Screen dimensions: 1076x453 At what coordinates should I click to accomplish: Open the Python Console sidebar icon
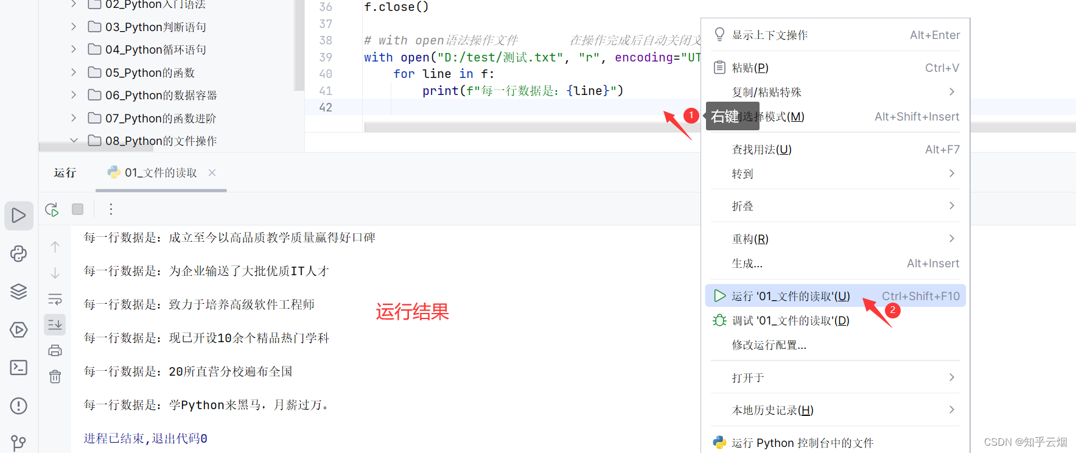[19, 253]
